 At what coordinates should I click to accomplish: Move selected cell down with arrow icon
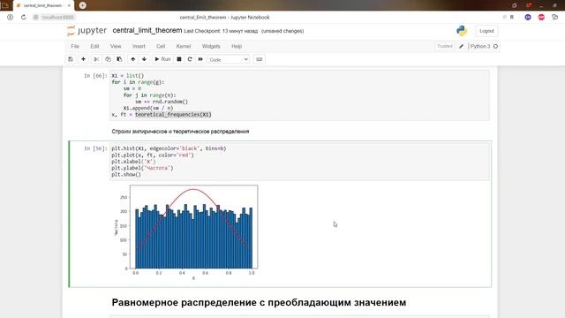(144, 59)
